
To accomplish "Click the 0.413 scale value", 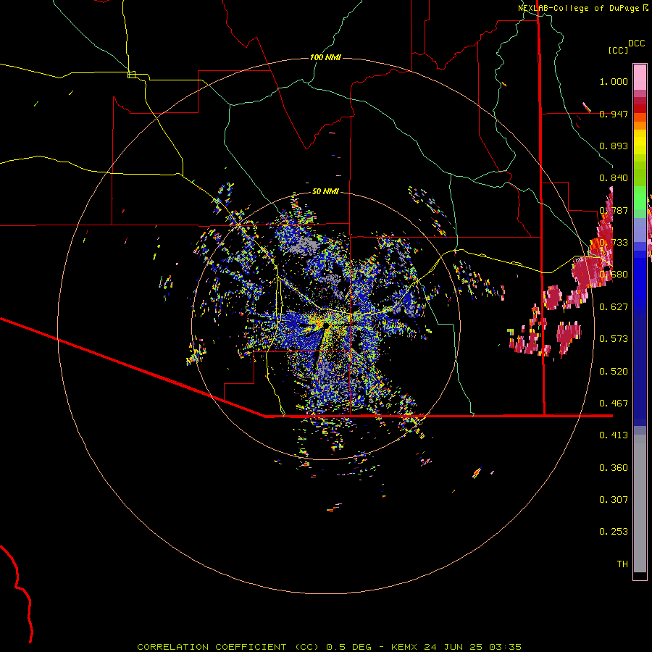I will point(614,435).
